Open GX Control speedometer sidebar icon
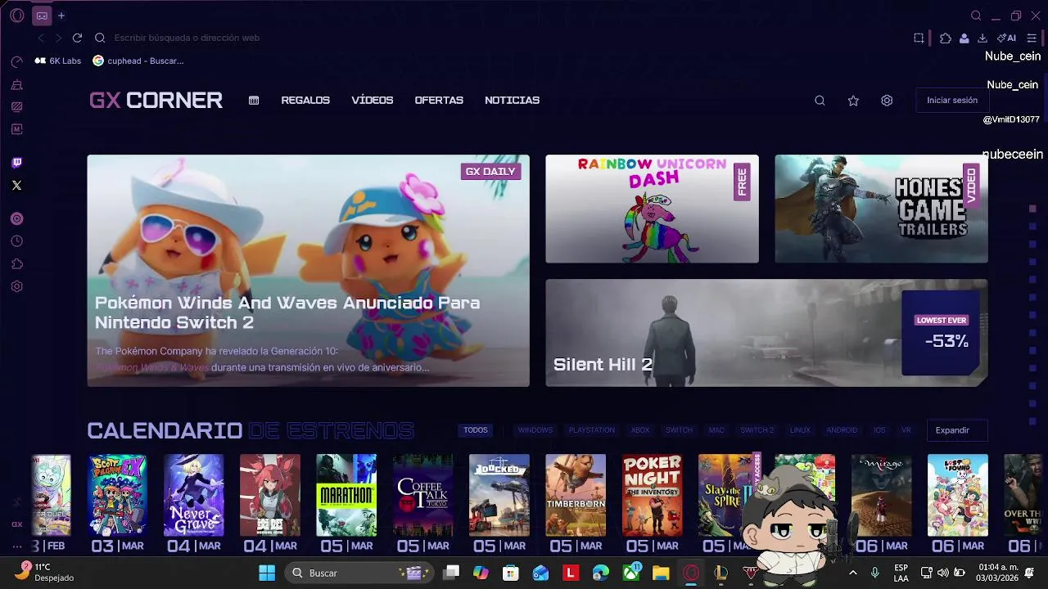This screenshot has width=1048, height=589. [16, 62]
